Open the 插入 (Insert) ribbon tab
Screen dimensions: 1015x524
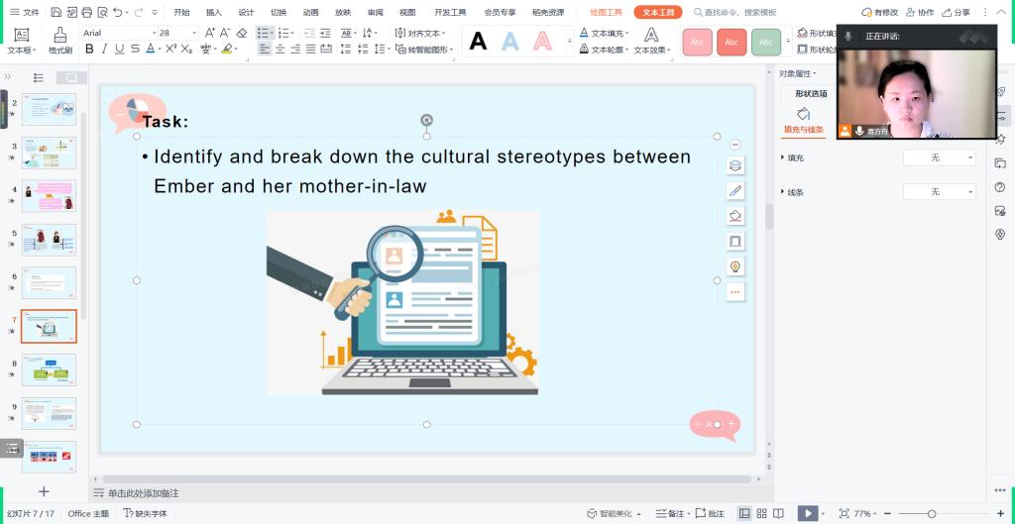pos(214,13)
